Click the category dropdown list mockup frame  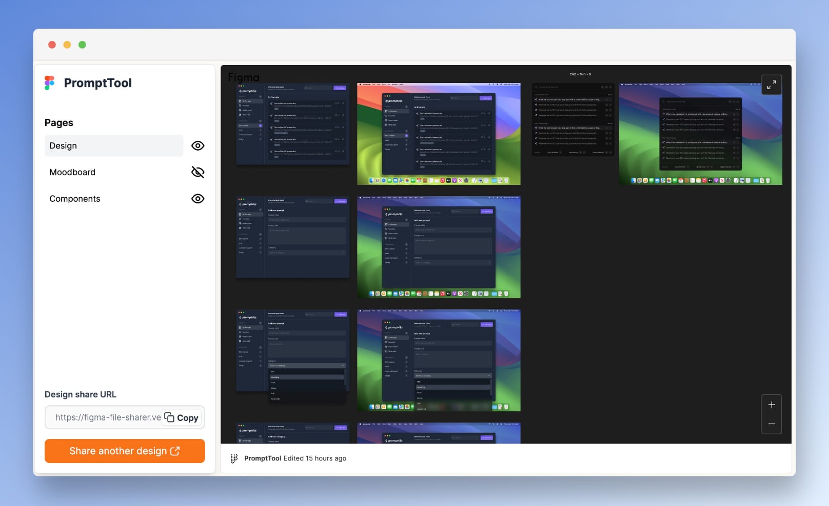tap(292, 357)
